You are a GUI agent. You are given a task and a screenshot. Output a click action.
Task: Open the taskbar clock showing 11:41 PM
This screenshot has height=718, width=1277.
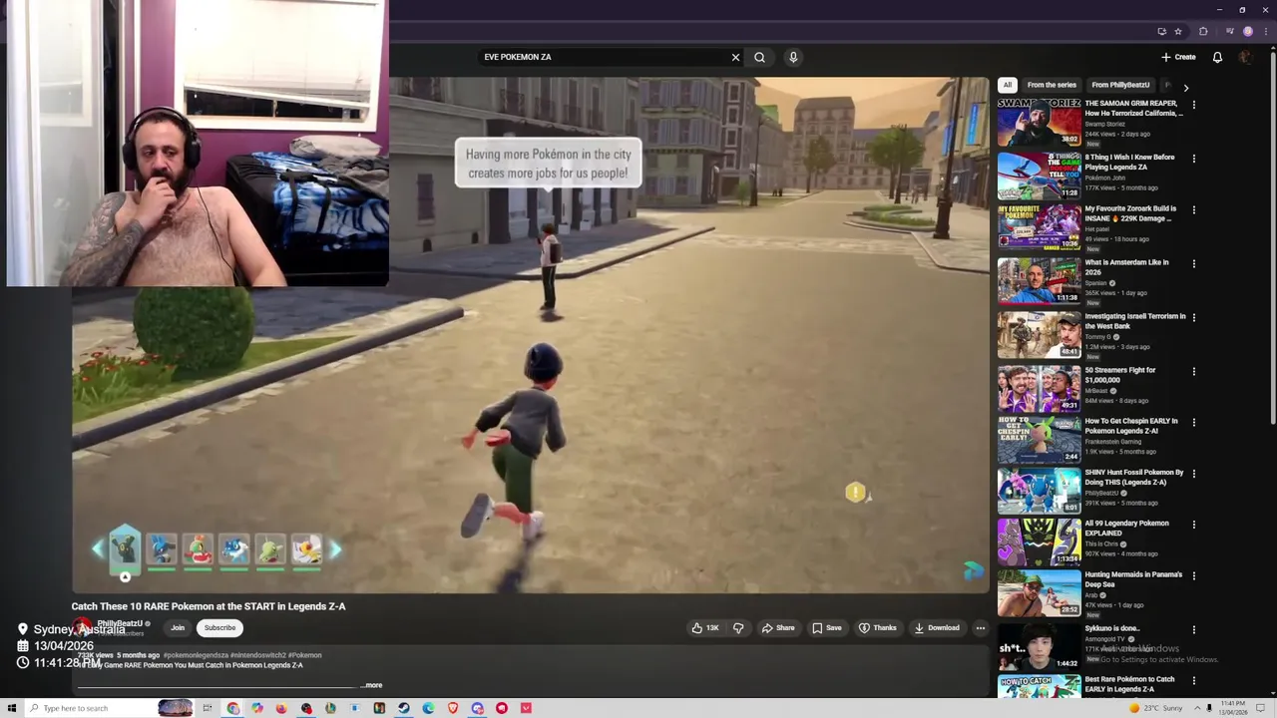point(1233,708)
